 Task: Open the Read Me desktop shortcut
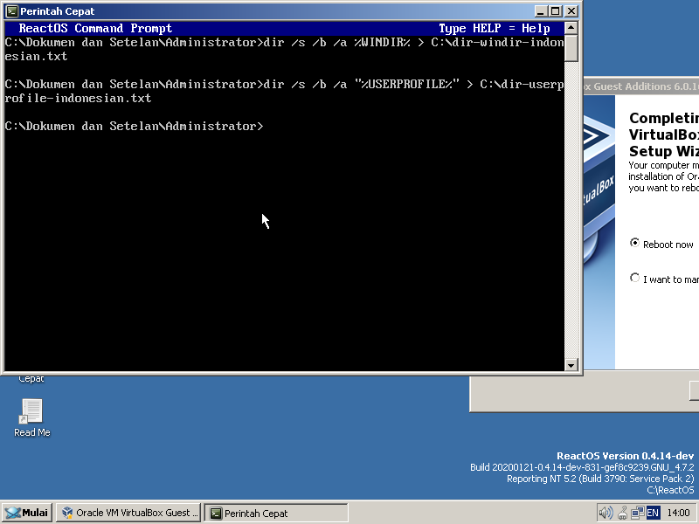(31, 417)
